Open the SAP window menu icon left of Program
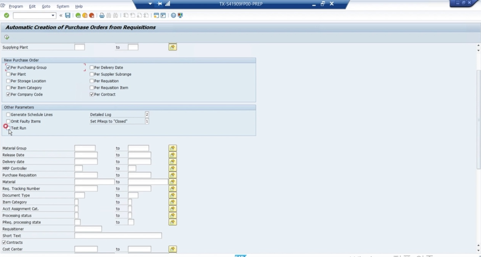 (3, 6)
